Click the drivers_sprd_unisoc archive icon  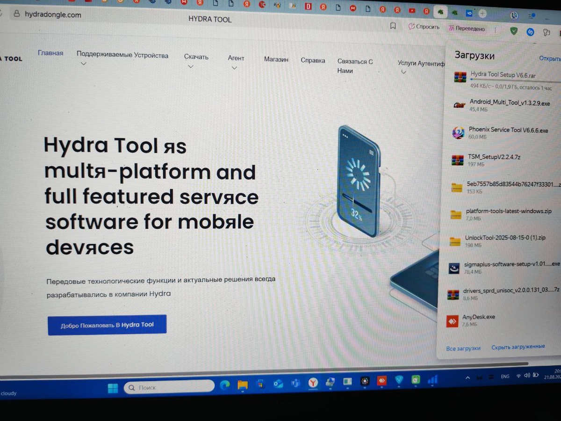point(453,294)
